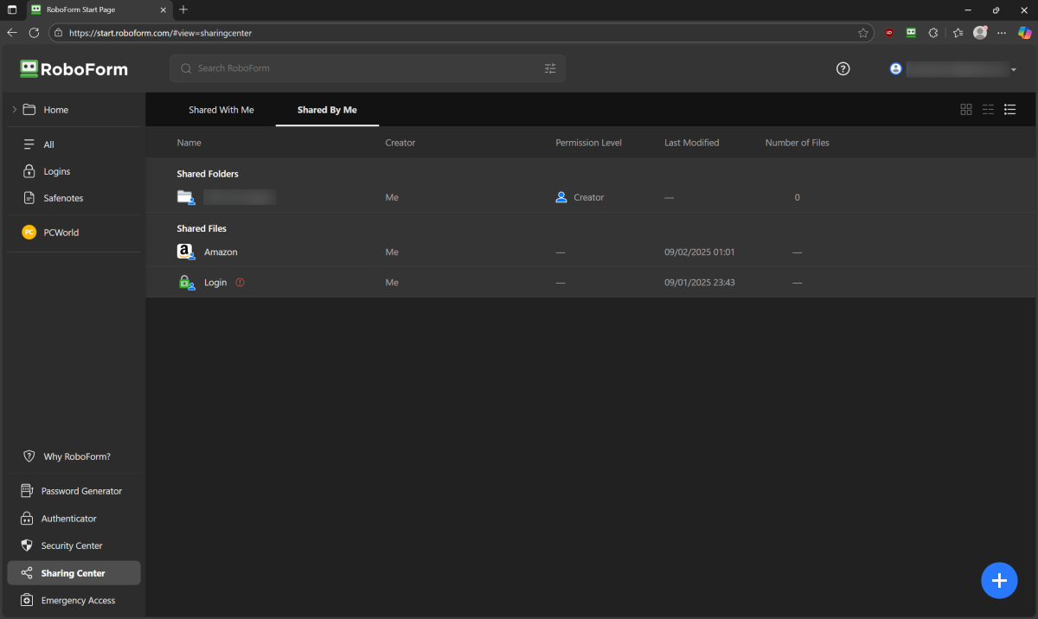Open tab actions menu icon
This screenshot has height=619, width=1038.
coord(12,10)
